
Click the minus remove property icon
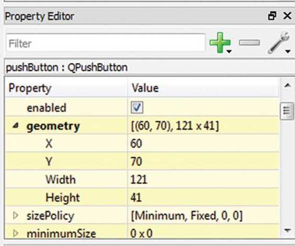(250, 43)
